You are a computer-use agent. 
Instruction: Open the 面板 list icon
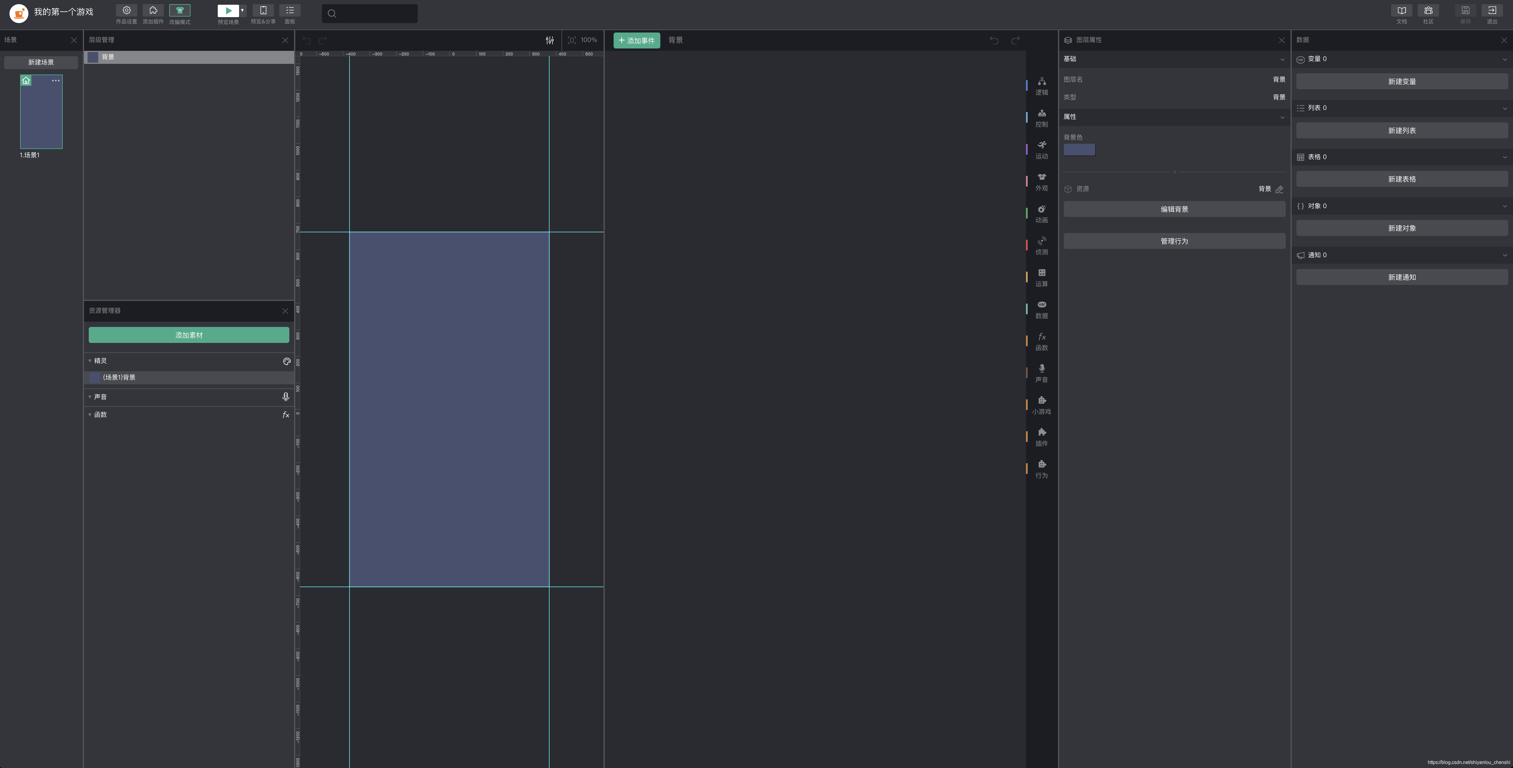pyautogui.click(x=290, y=11)
